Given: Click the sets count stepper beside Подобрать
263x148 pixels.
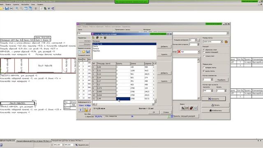Looking at the screenshot, I should [212, 79].
